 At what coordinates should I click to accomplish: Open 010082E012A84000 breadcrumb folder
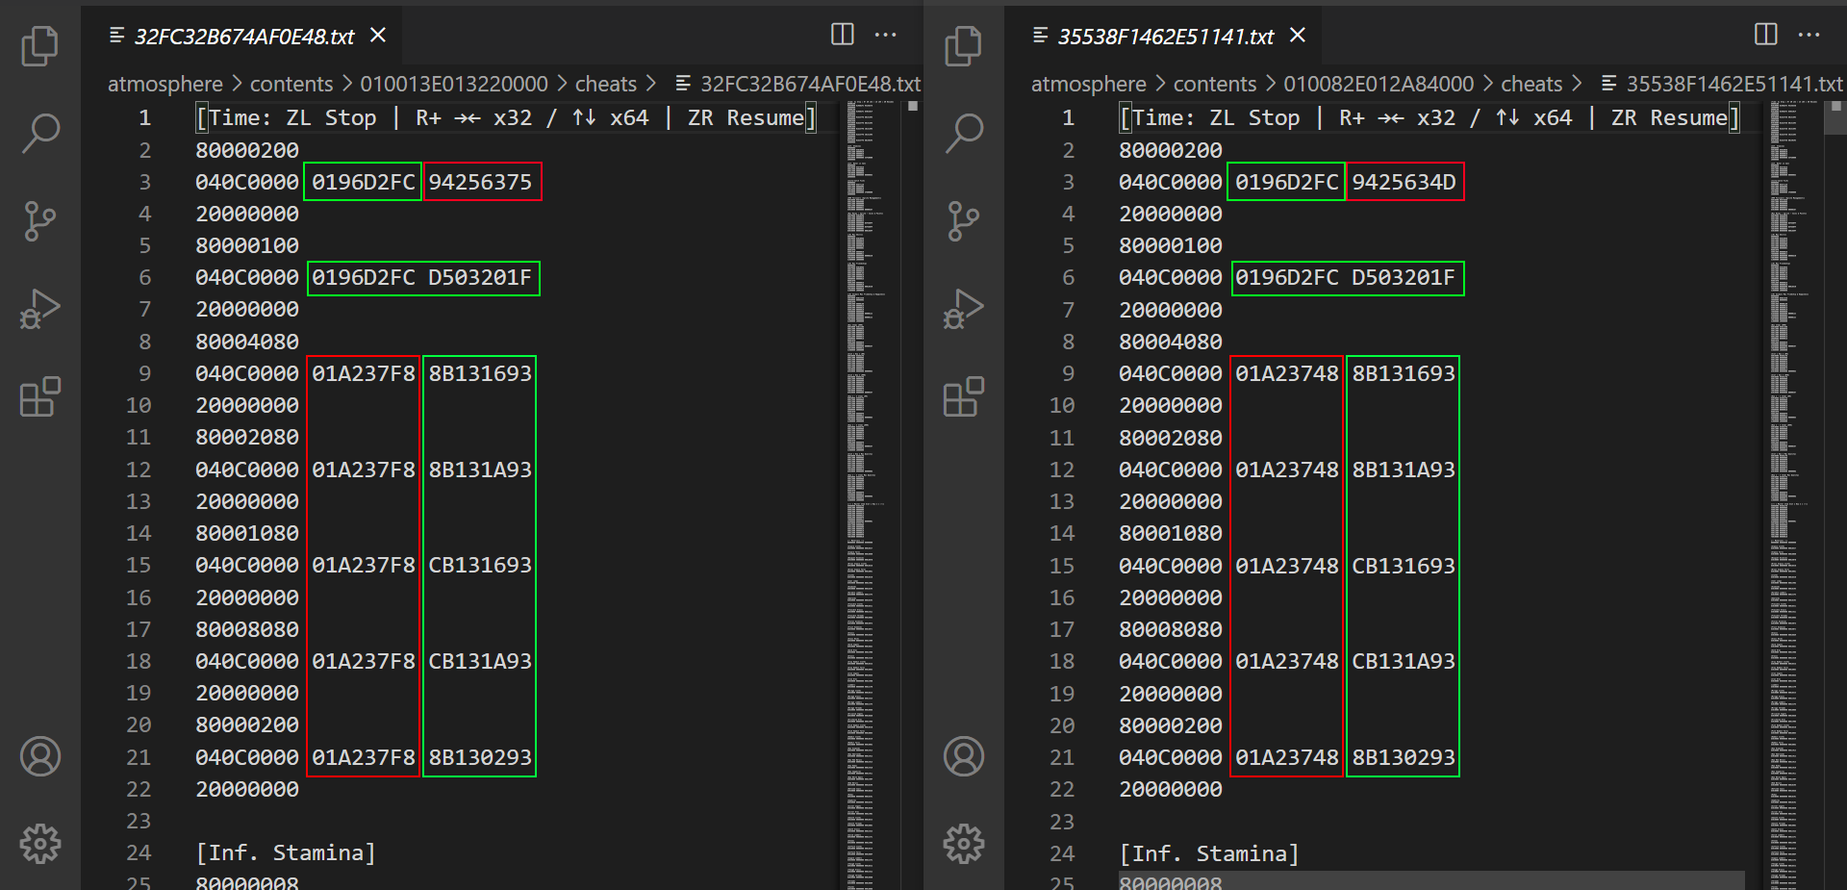pos(1378,84)
